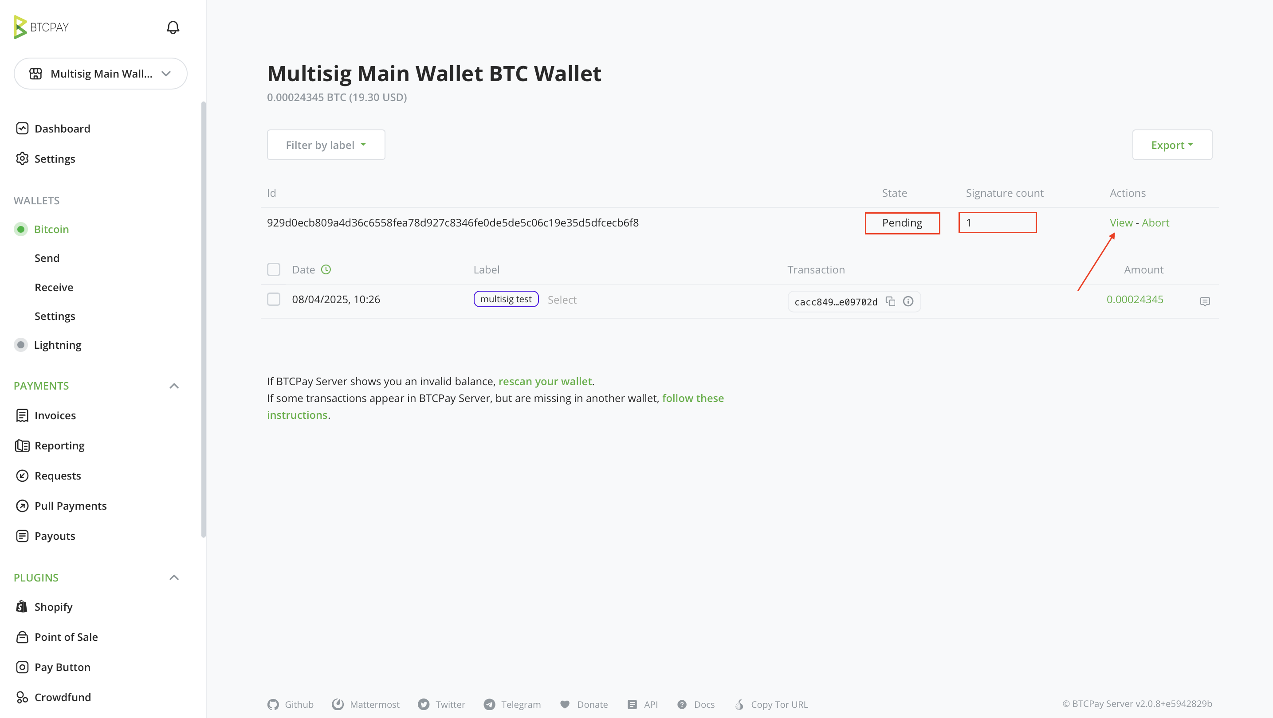Image resolution: width=1273 pixels, height=718 pixels.
Task: Open transaction info icon
Action: point(908,301)
